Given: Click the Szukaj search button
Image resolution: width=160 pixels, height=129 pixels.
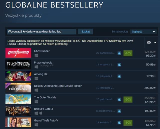Looking at the screenshot, I should click(85, 31).
